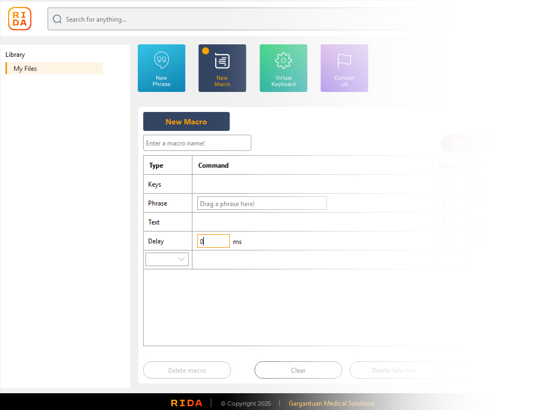The image size is (547, 410).
Task: Tick the Select checkbox for Keys row
Action: (448, 184)
